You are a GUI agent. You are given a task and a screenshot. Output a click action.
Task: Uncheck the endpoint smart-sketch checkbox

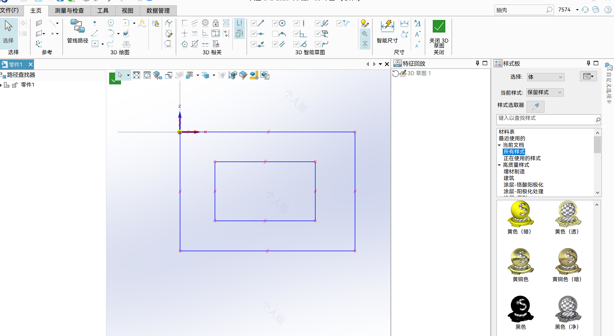click(x=254, y=23)
